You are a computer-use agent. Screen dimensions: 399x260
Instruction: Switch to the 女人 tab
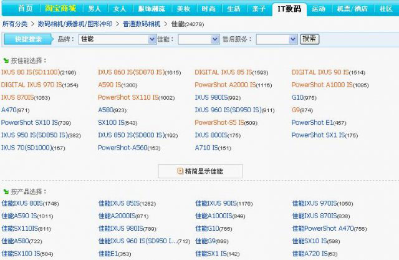click(120, 9)
